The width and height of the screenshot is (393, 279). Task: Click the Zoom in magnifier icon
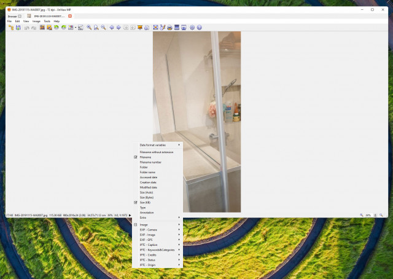pos(89,28)
